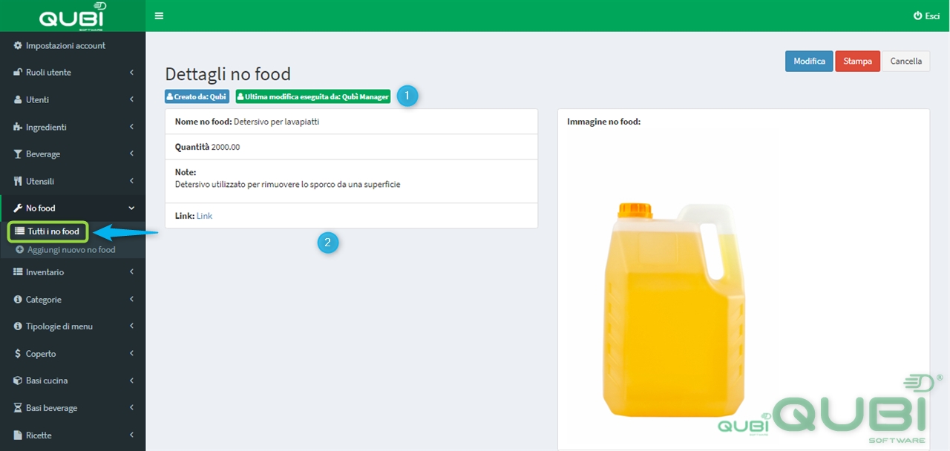Click the Ricette document icon
Image resolution: width=950 pixels, height=451 pixels.
(x=18, y=435)
